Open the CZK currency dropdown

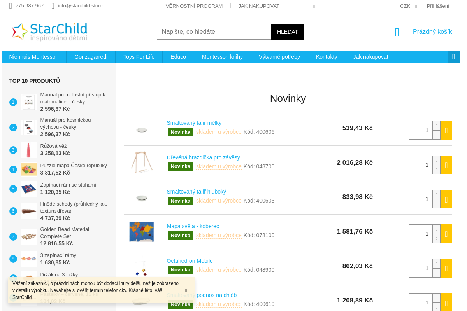coord(408,6)
